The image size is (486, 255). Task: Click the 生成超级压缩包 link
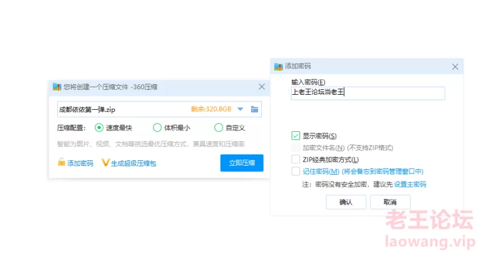pos(133,163)
